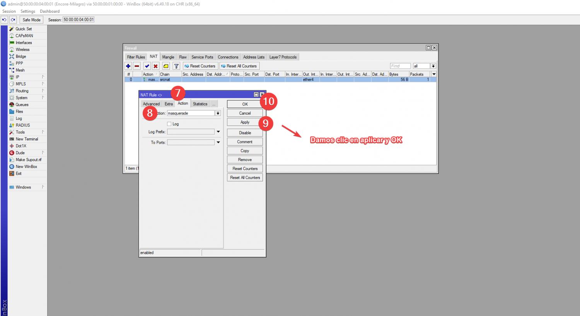Click the Undo arrow in top toolbar
Viewport: 580px width, 316px height.
[5, 20]
